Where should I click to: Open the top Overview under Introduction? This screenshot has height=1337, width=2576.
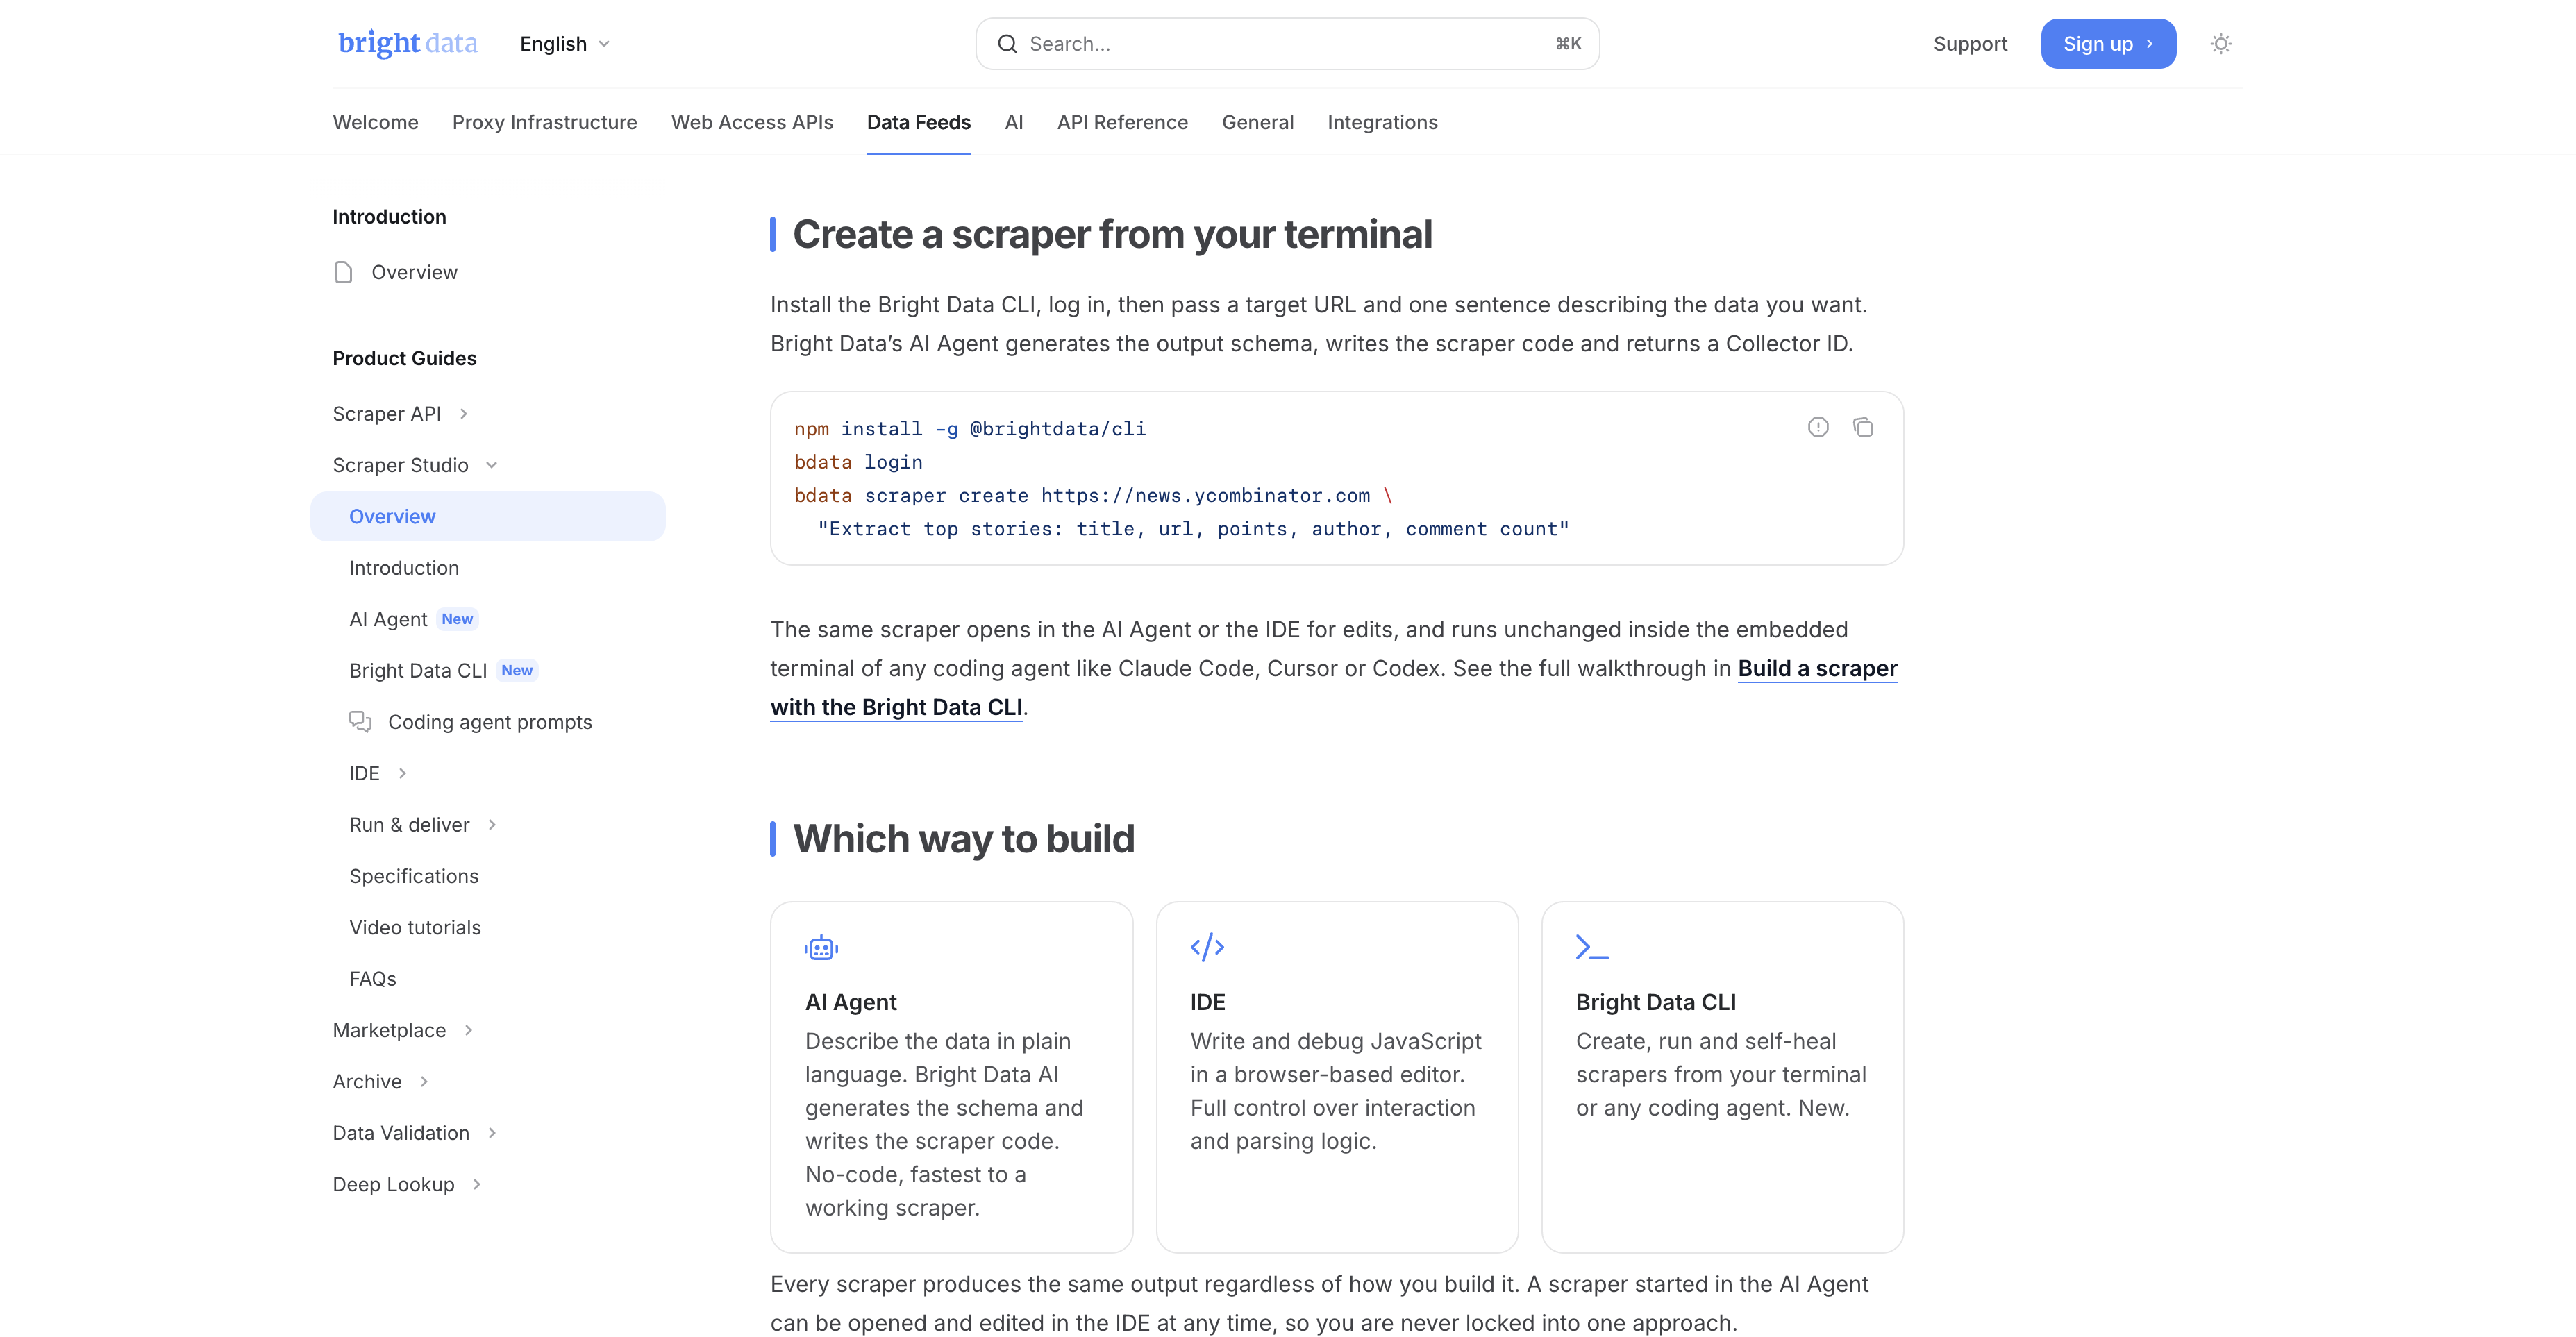[x=414, y=272]
